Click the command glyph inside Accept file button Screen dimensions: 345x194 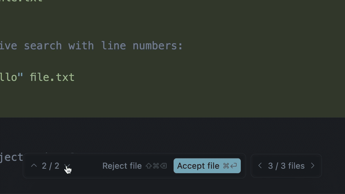226,166
